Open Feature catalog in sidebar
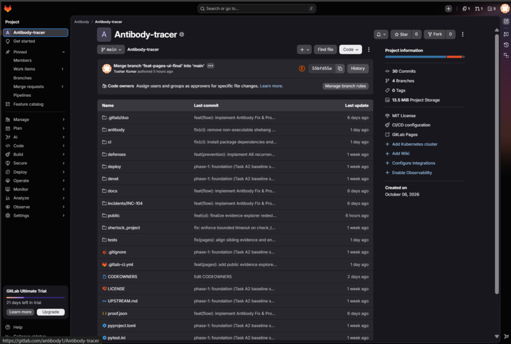511x344 pixels. pos(29,105)
